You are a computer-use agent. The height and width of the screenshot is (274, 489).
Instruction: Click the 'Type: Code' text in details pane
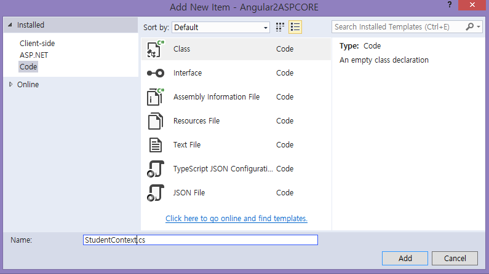pyautogui.click(x=360, y=46)
